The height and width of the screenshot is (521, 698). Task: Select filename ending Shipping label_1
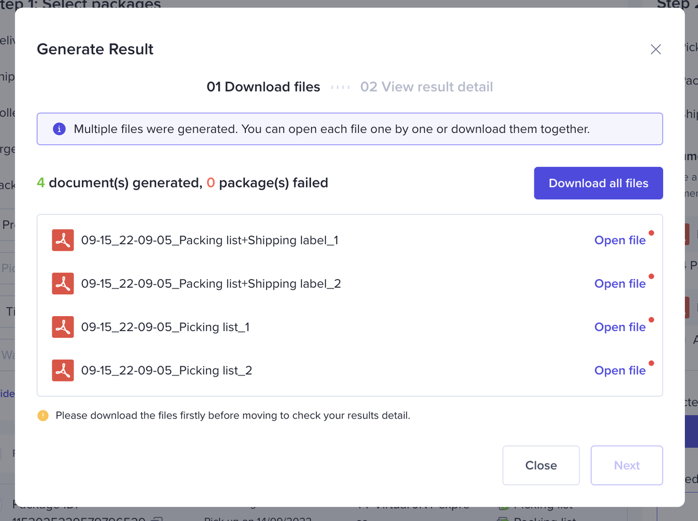(210, 240)
